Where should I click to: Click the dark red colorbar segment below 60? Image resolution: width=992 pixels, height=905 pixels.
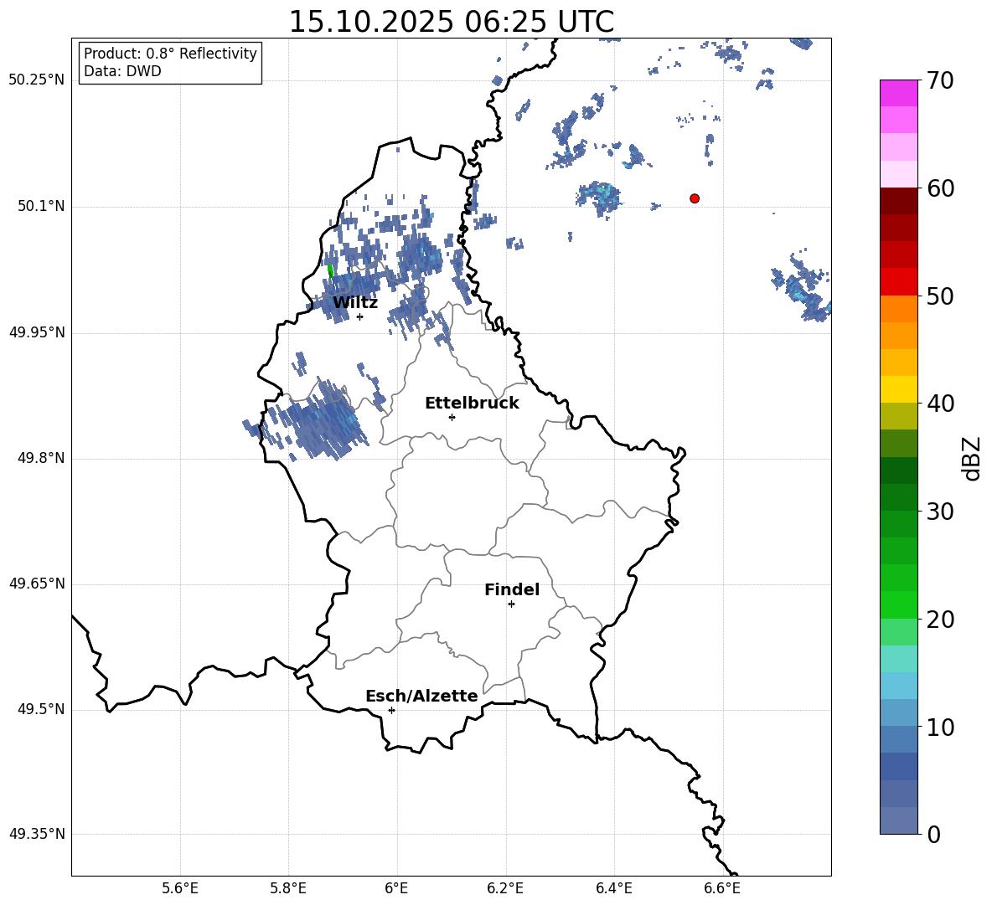(x=899, y=201)
